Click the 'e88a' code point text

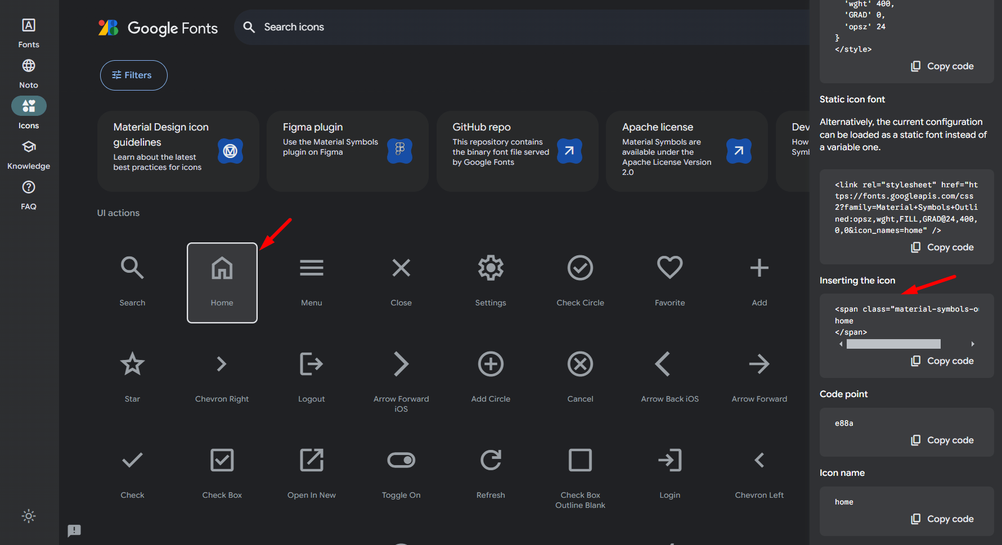(x=844, y=423)
